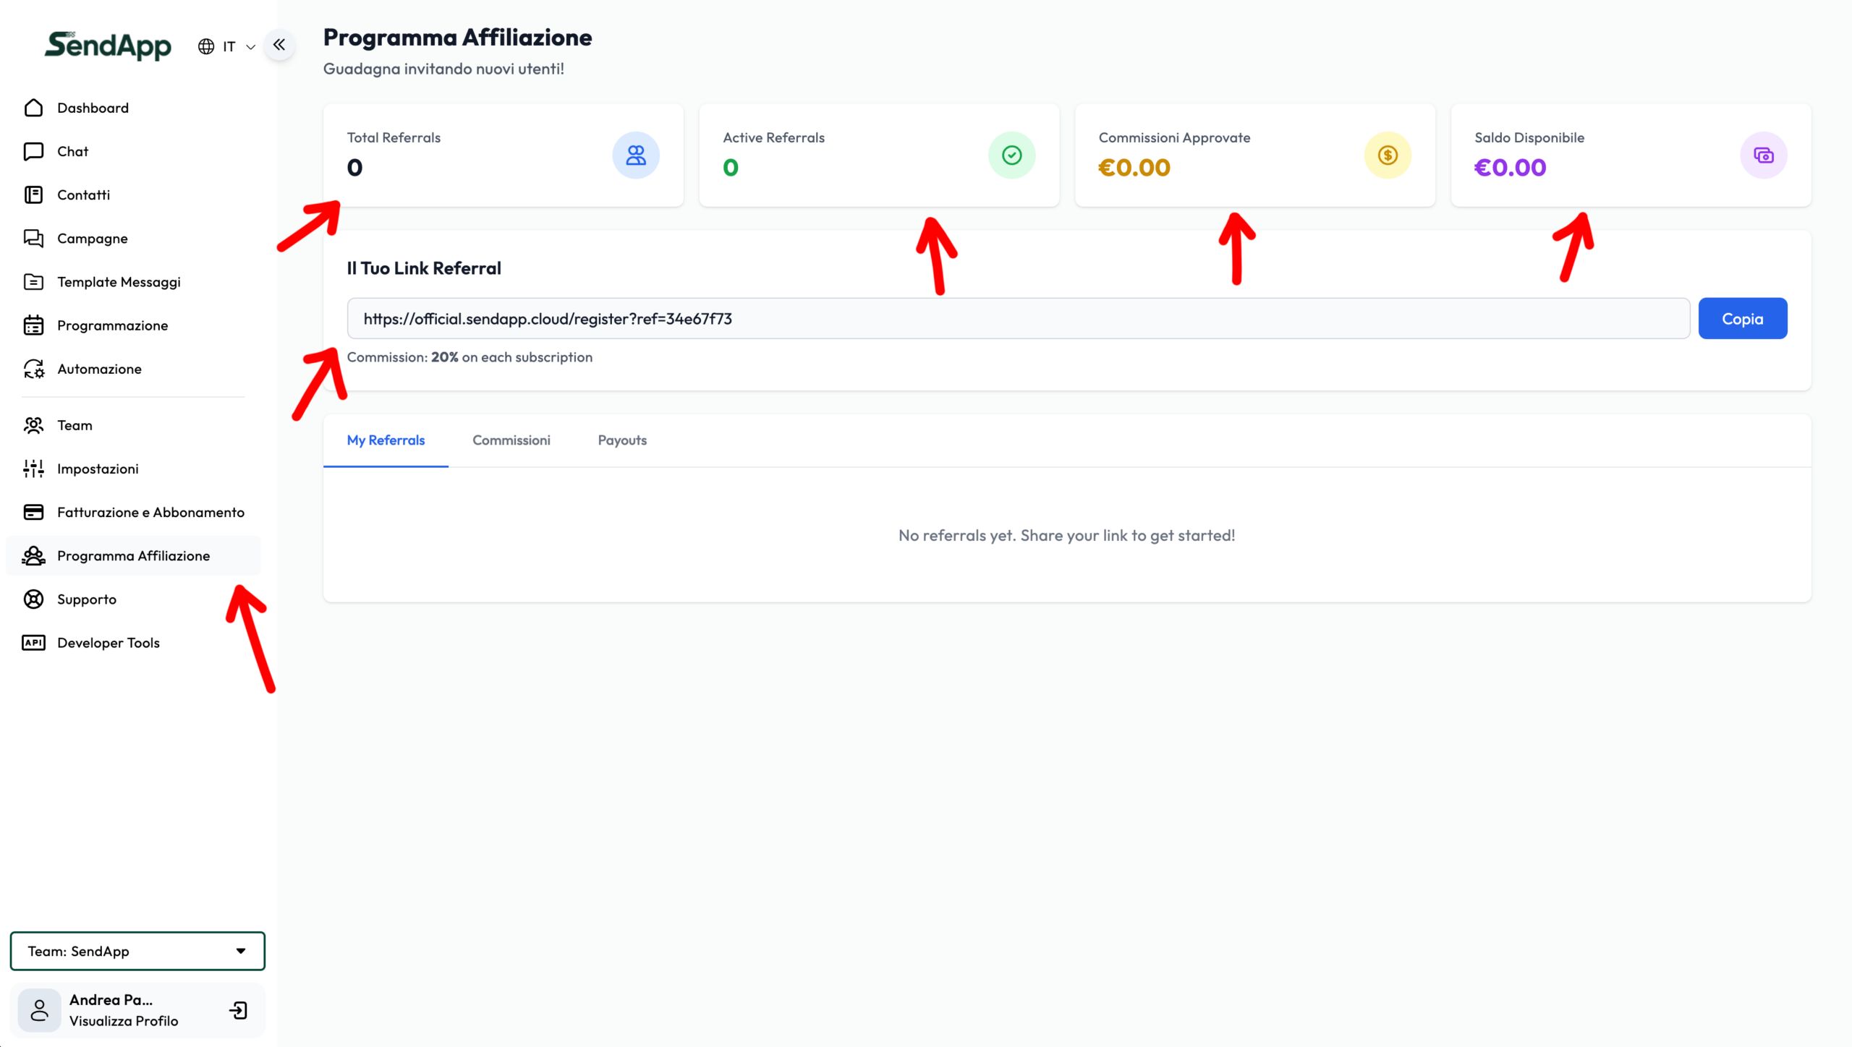Switch to the Commissioni tab
Viewport: 1852px width, 1047px height.
tap(511, 440)
